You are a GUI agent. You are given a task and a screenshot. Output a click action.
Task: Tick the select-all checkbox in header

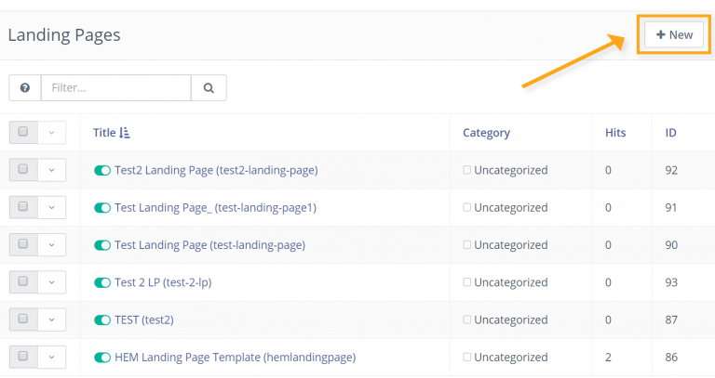(x=23, y=132)
